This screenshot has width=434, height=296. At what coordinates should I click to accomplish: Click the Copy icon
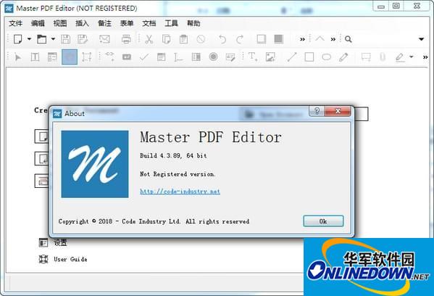click(167, 39)
